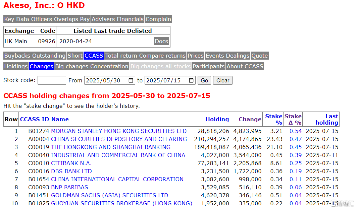The width and height of the screenshot is (356, 209).
Task: Open the Complain tab
Action: (x=158, y=19)
